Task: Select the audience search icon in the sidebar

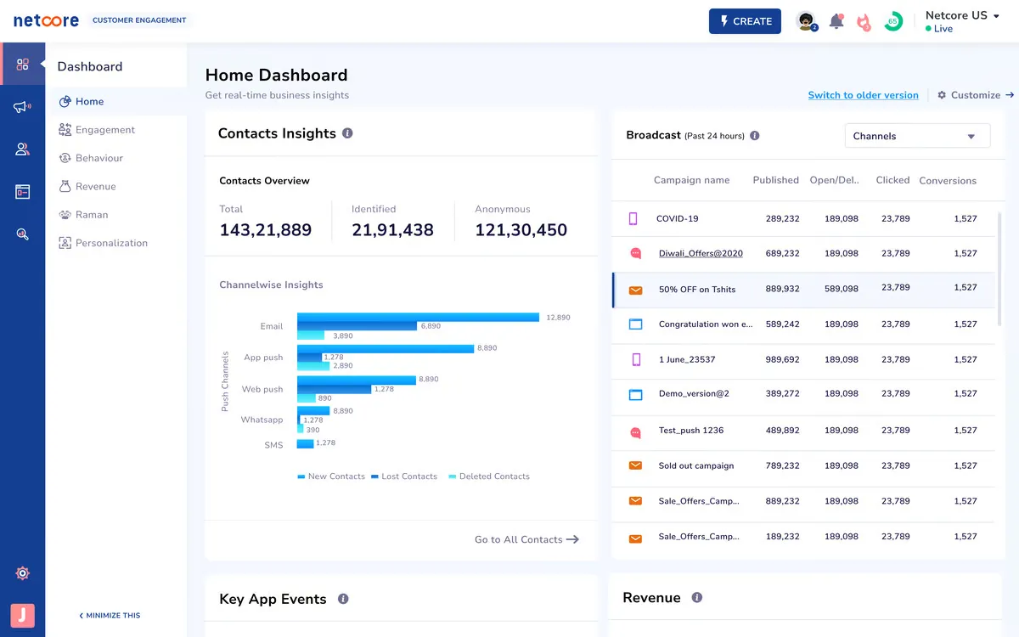Action: click(23, 234)
